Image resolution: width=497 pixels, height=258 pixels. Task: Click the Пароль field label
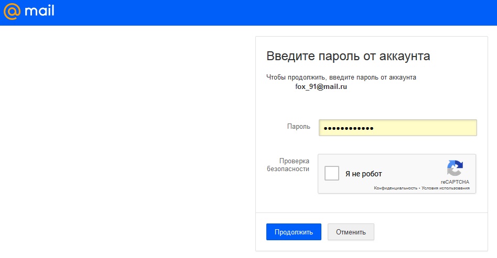coord(299,126)
